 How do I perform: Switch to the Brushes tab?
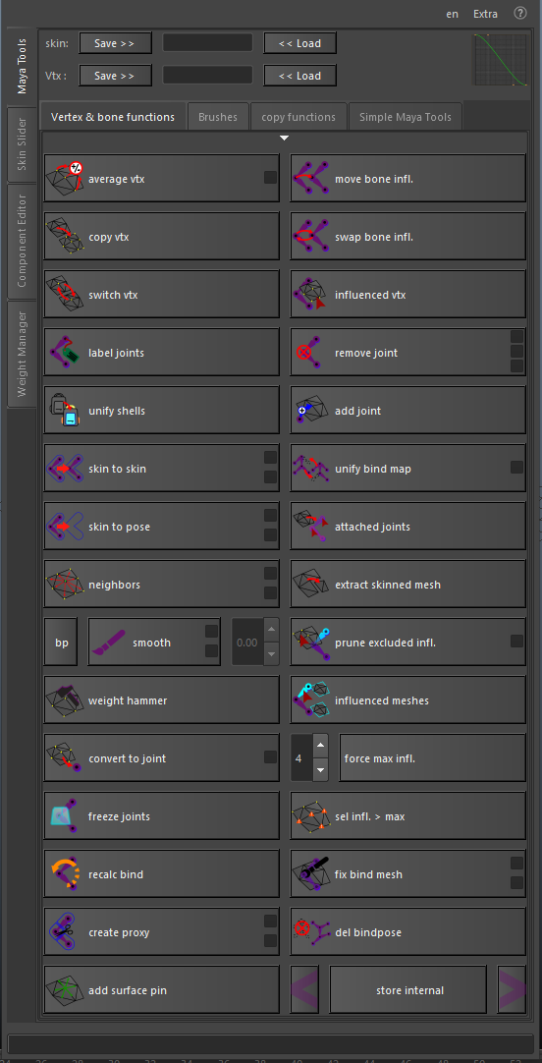coord(217,117)
